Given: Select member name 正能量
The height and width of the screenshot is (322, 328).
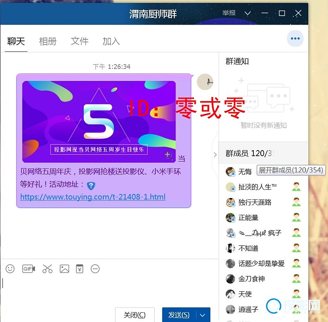Looking at the screenshot, I should tap(248, 218).
